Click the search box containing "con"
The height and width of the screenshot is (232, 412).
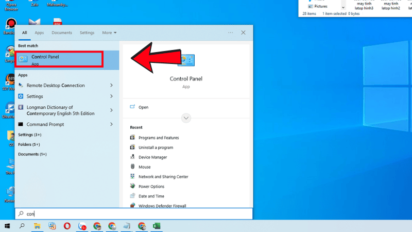click(x=134, y=213)
